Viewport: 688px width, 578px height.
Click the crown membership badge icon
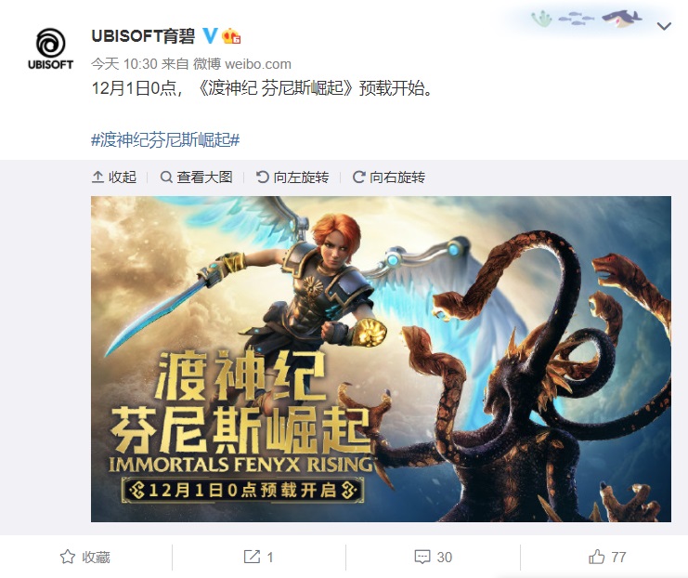pyautogui.click(x=231, y=36)
